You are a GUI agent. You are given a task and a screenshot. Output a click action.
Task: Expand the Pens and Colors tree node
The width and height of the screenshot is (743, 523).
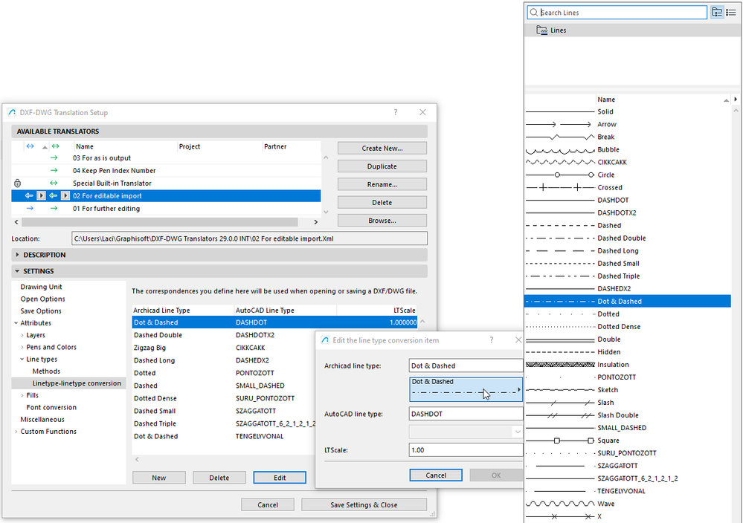tap(22, 347)
